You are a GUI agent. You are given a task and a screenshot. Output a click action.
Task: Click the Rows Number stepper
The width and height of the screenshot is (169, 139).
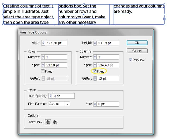[43, 57]
